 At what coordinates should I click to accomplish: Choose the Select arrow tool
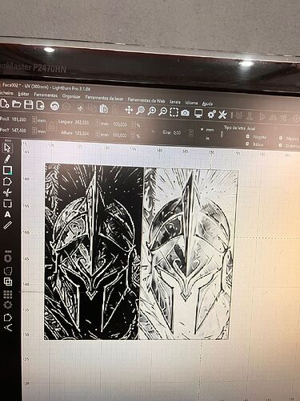7,148
